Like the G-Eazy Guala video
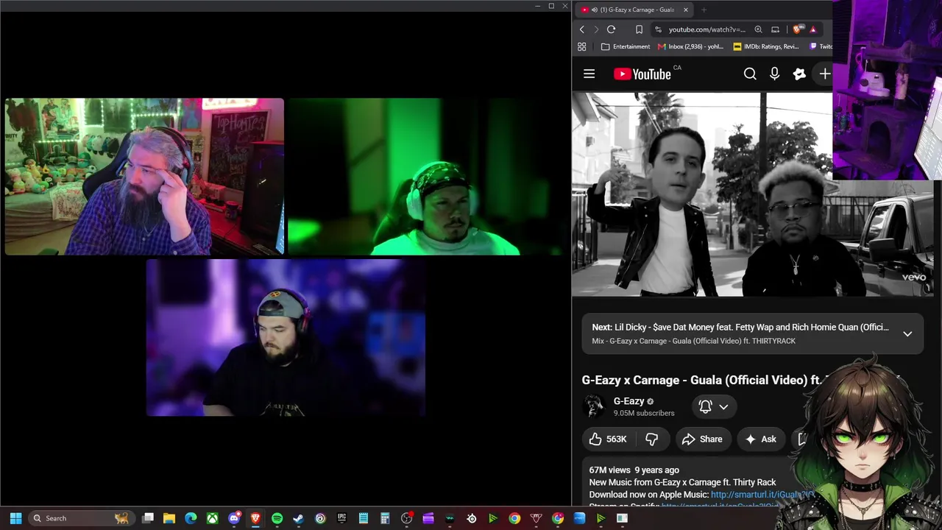This screenshot has width=942, height=530. (x=608, y=439)
